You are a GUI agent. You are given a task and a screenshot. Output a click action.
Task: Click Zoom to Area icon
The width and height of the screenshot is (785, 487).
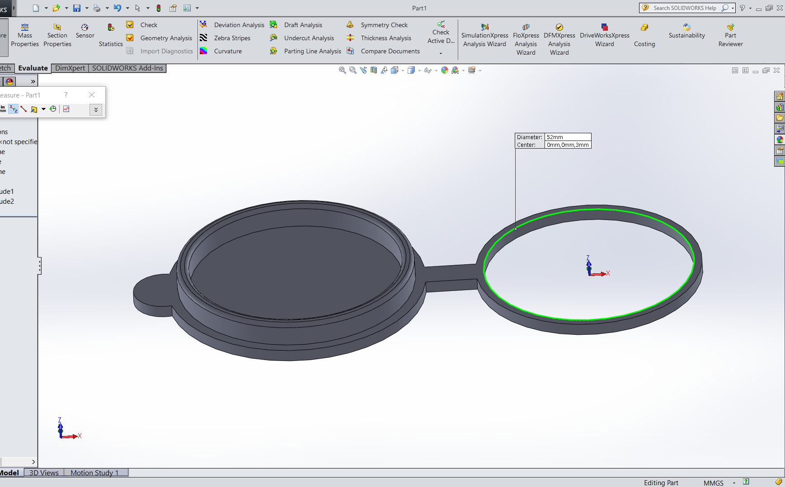pyautogui.click(x=353, y=70)
